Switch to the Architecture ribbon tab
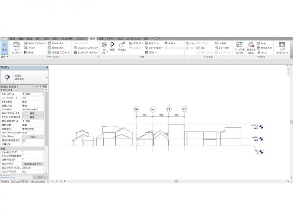Viewport: 293px width, 220px height. click(x=12, y=38)
